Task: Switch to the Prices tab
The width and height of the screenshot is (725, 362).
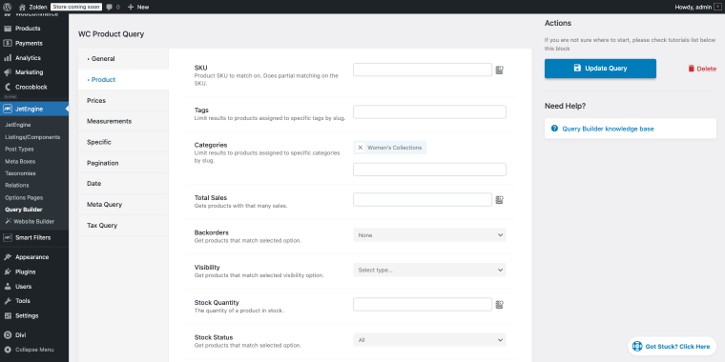Action: pos(123,100)
